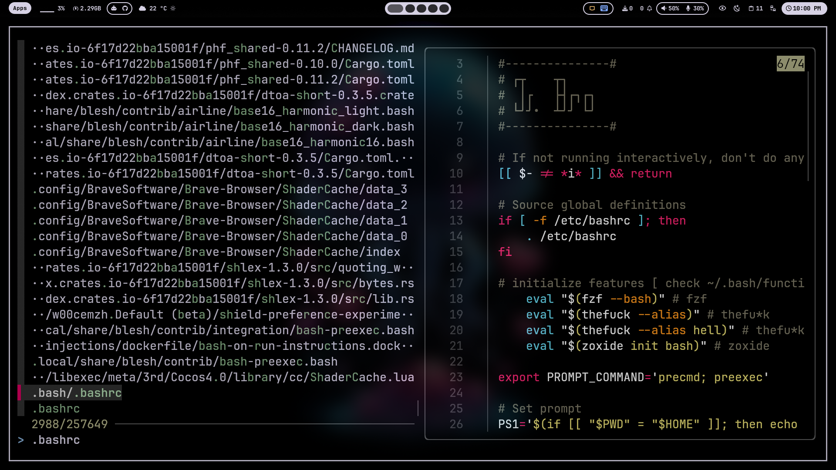Select the .bash/.bashrc result
Screen dimensions: 836x470
pos(77,393)
